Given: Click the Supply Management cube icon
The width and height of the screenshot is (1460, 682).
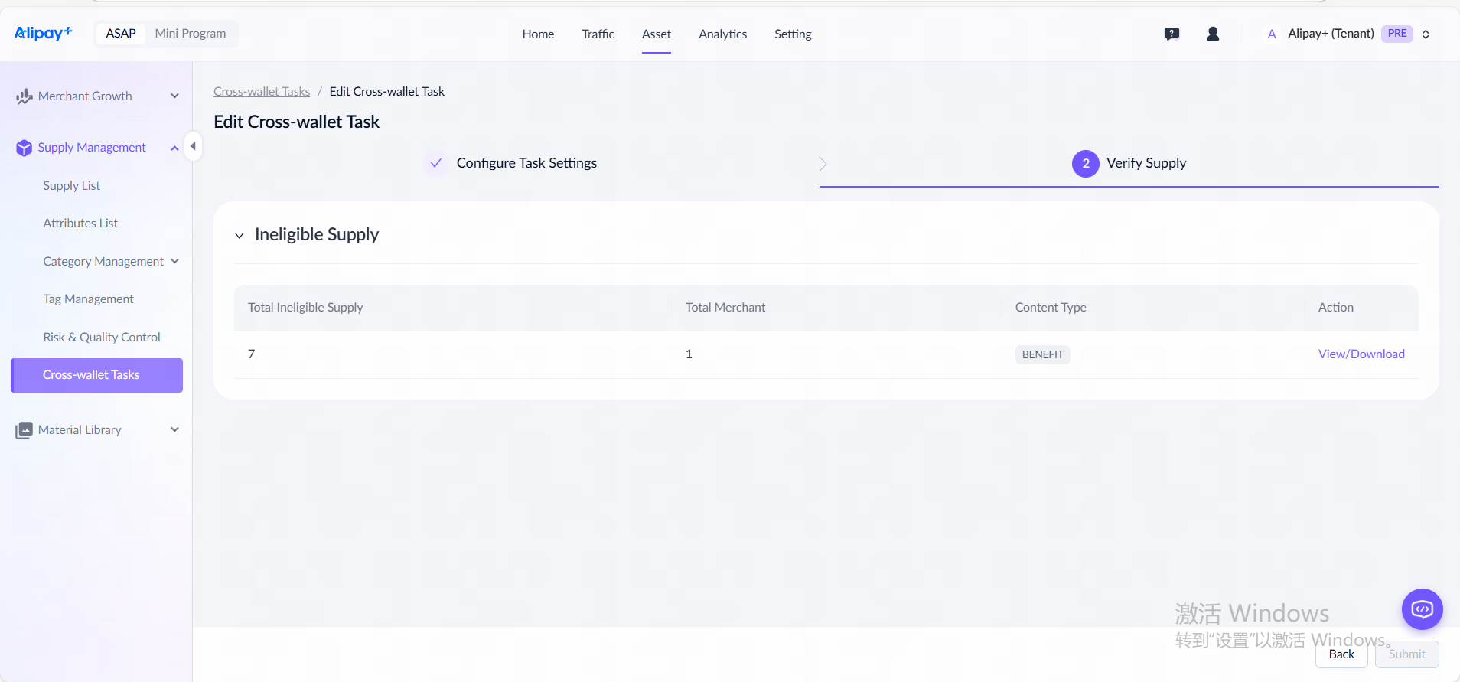Looking at the screenshot, I should coord(24,148).
